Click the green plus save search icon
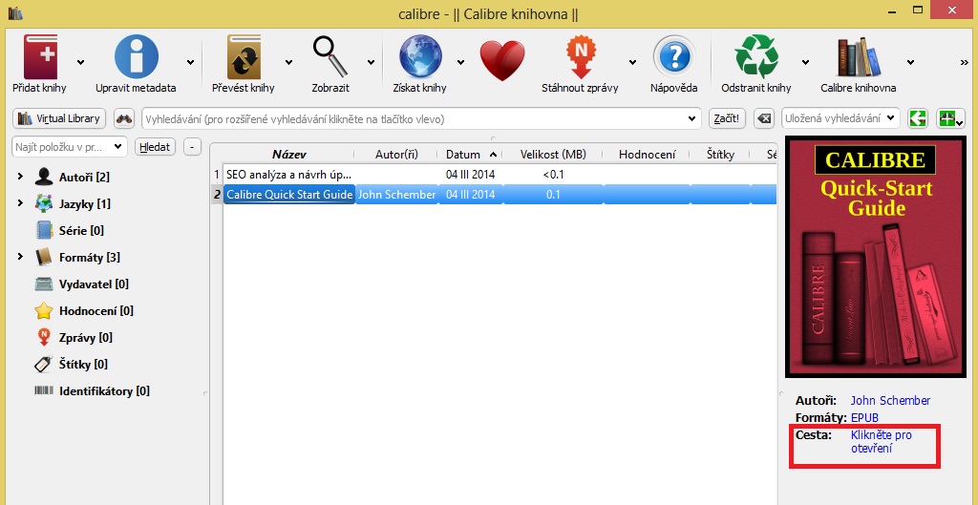 coord(950,118)
